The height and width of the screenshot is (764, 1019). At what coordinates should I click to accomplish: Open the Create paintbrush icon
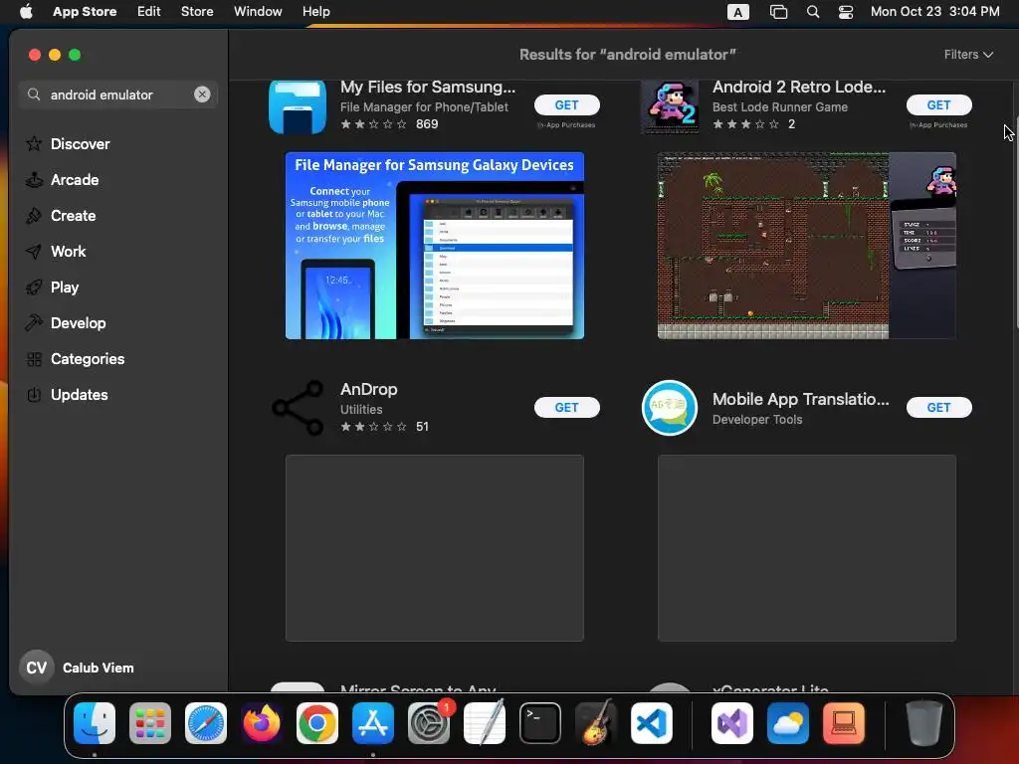click(34, 216)
